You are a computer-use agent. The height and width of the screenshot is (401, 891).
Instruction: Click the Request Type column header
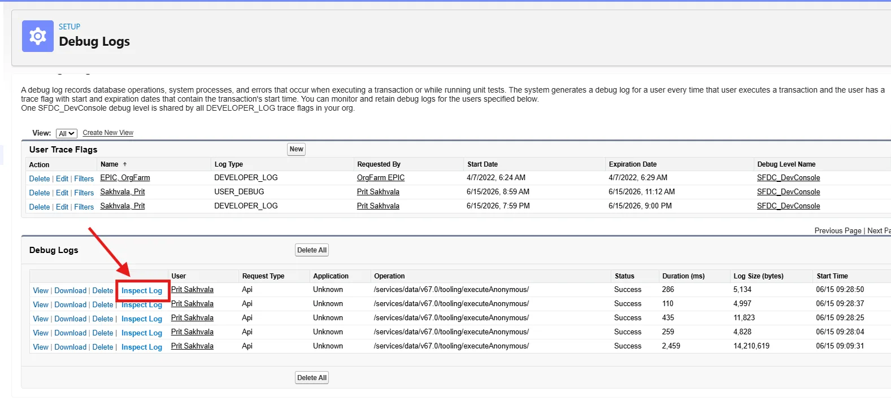[263, 276]
